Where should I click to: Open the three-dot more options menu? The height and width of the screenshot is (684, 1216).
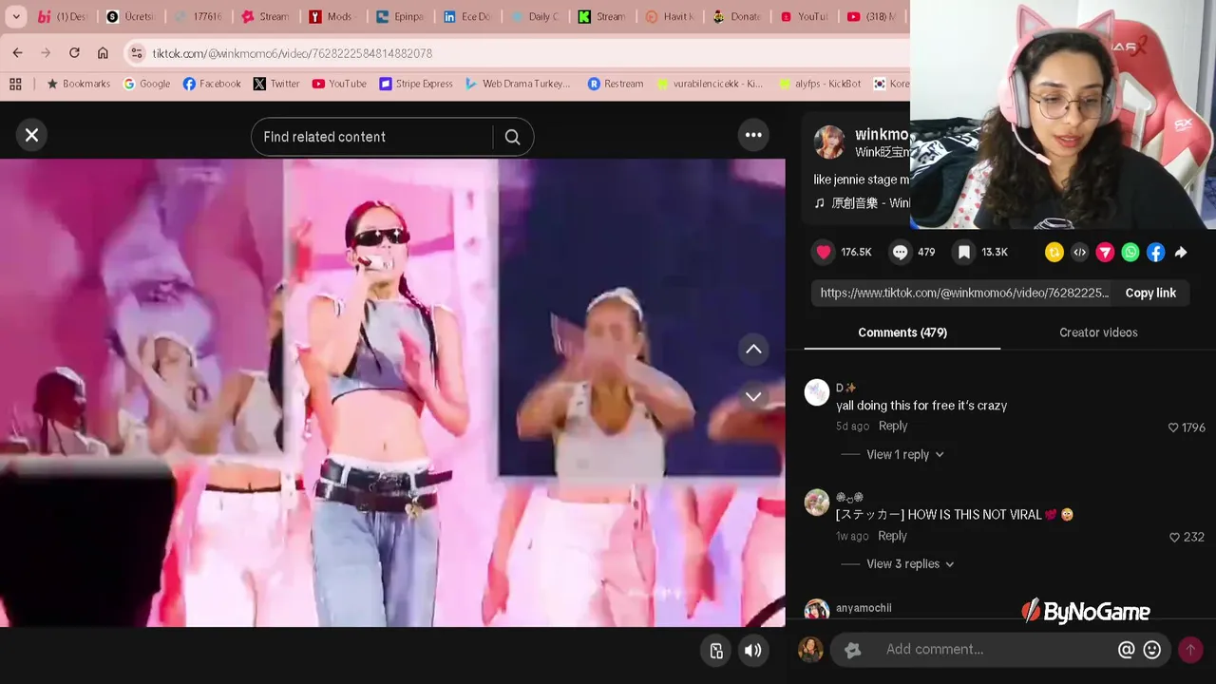click(753, 135)
